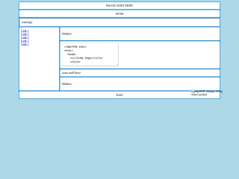
Task: Click the broken pagedoll image placeholder
Action: click(x=207, y=93)
